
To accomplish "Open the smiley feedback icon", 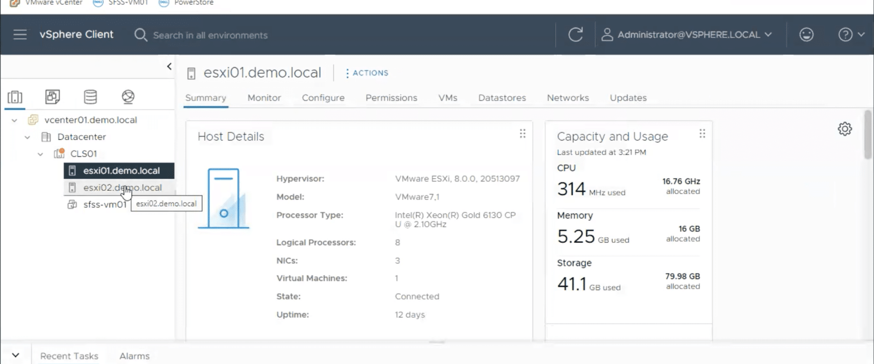I will click(806, 35).
